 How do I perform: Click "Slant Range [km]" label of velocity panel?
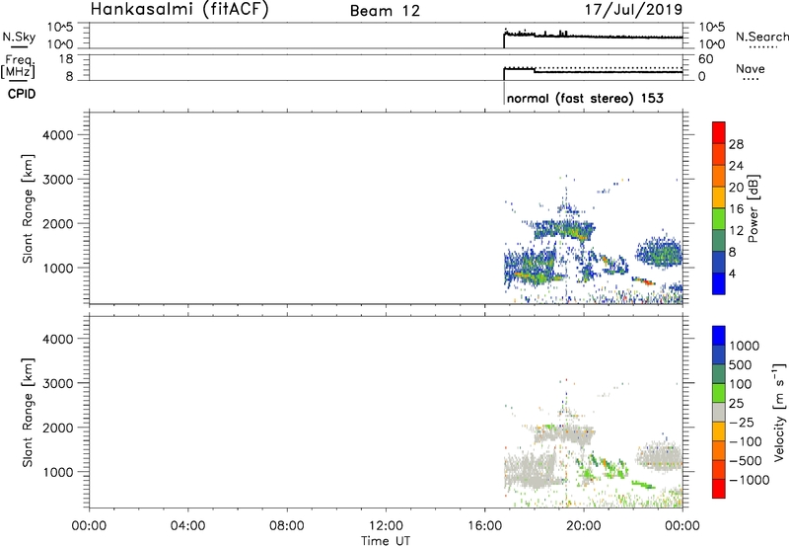pos(28,413)
